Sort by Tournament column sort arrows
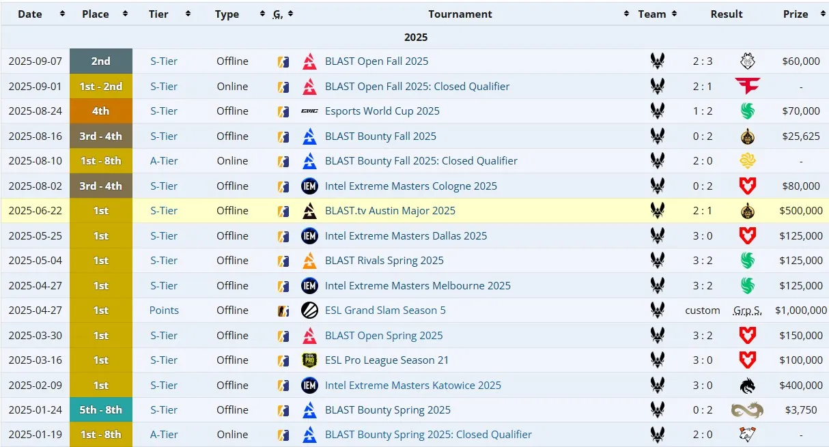829x447 pixels. [x=626, y=14]
